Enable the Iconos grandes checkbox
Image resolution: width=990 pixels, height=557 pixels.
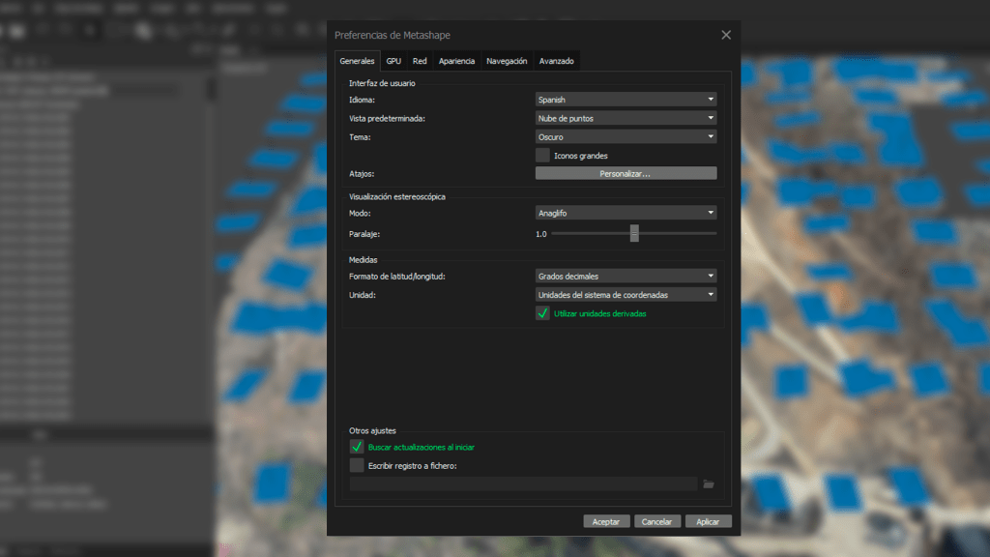pyautogui.click(x=542, y=155)
